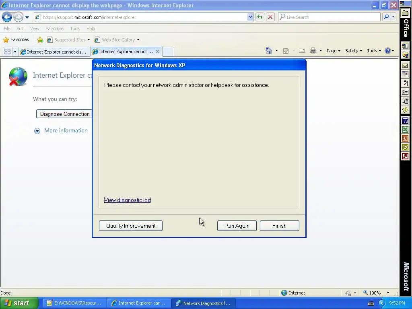This screenshot has height=309, width=412.
Task: Click Open Office Document icon
Action: [x=405, y=55]
